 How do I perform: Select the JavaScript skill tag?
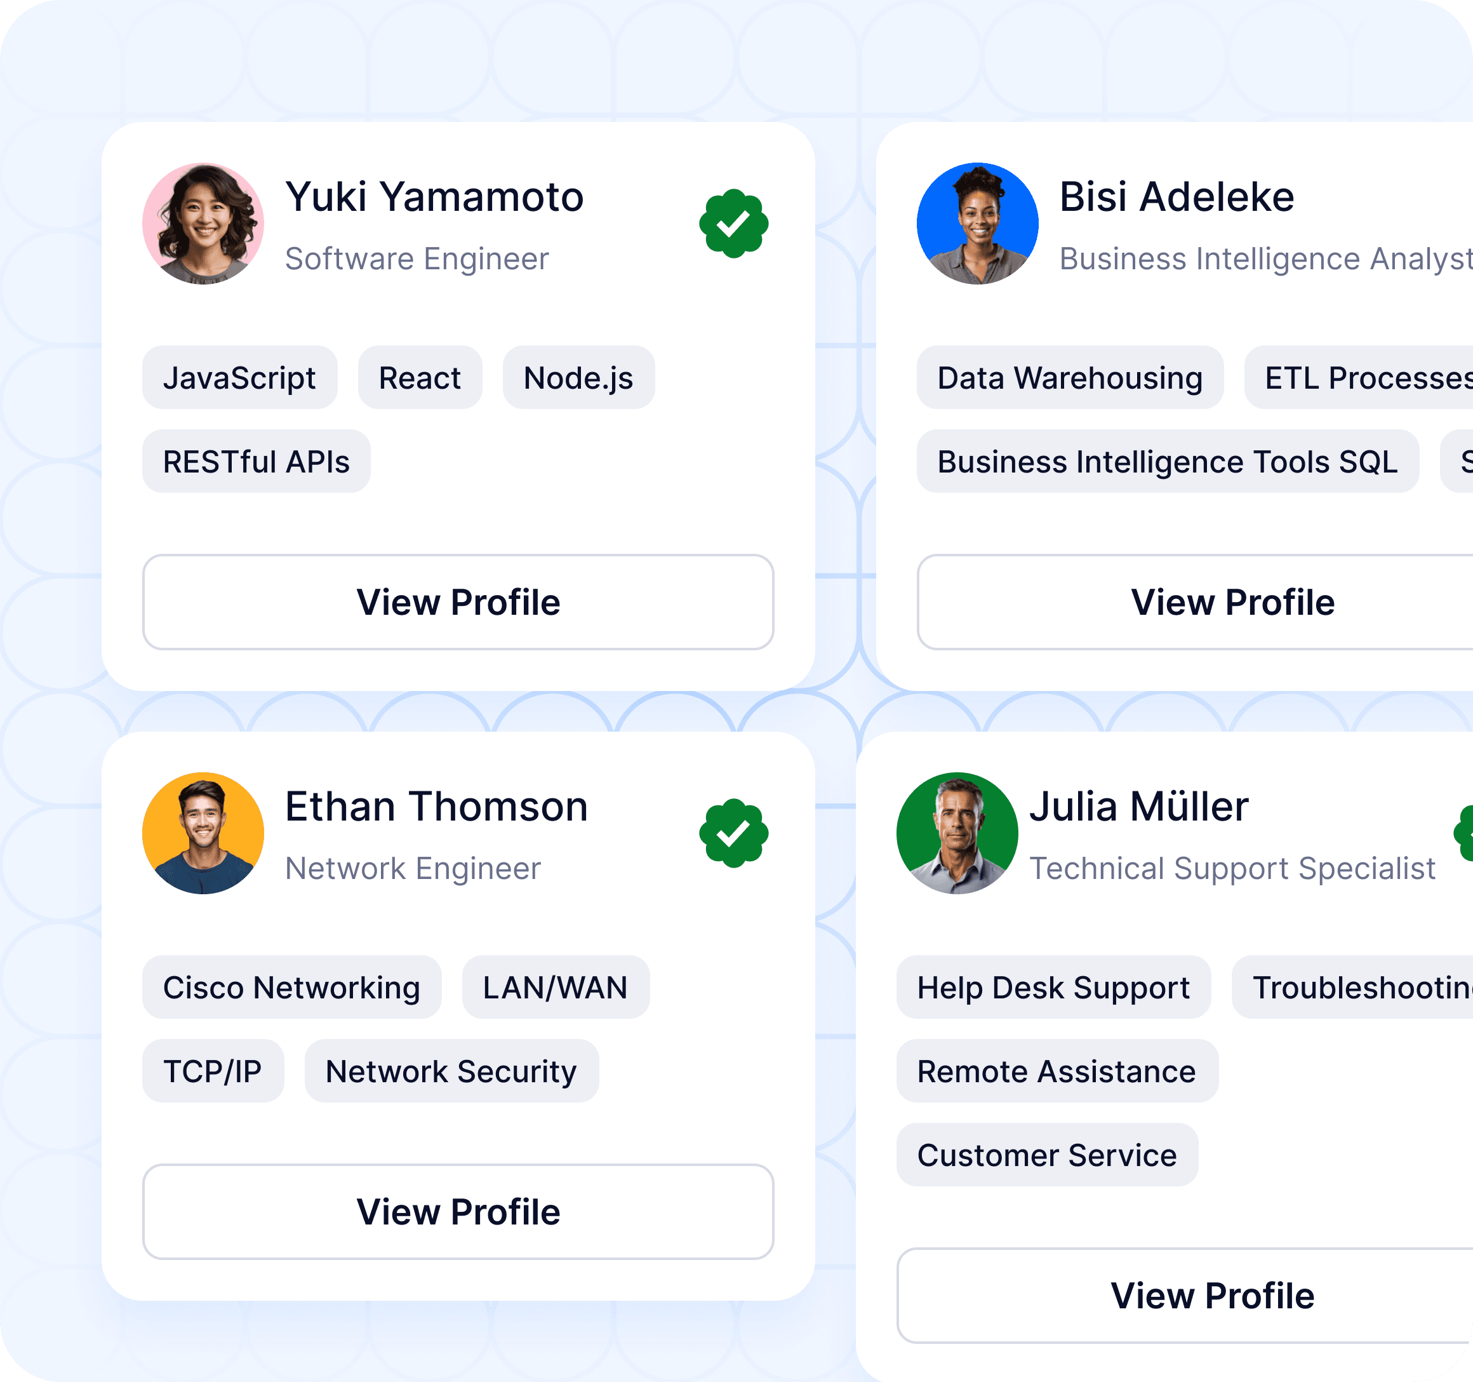239,378
